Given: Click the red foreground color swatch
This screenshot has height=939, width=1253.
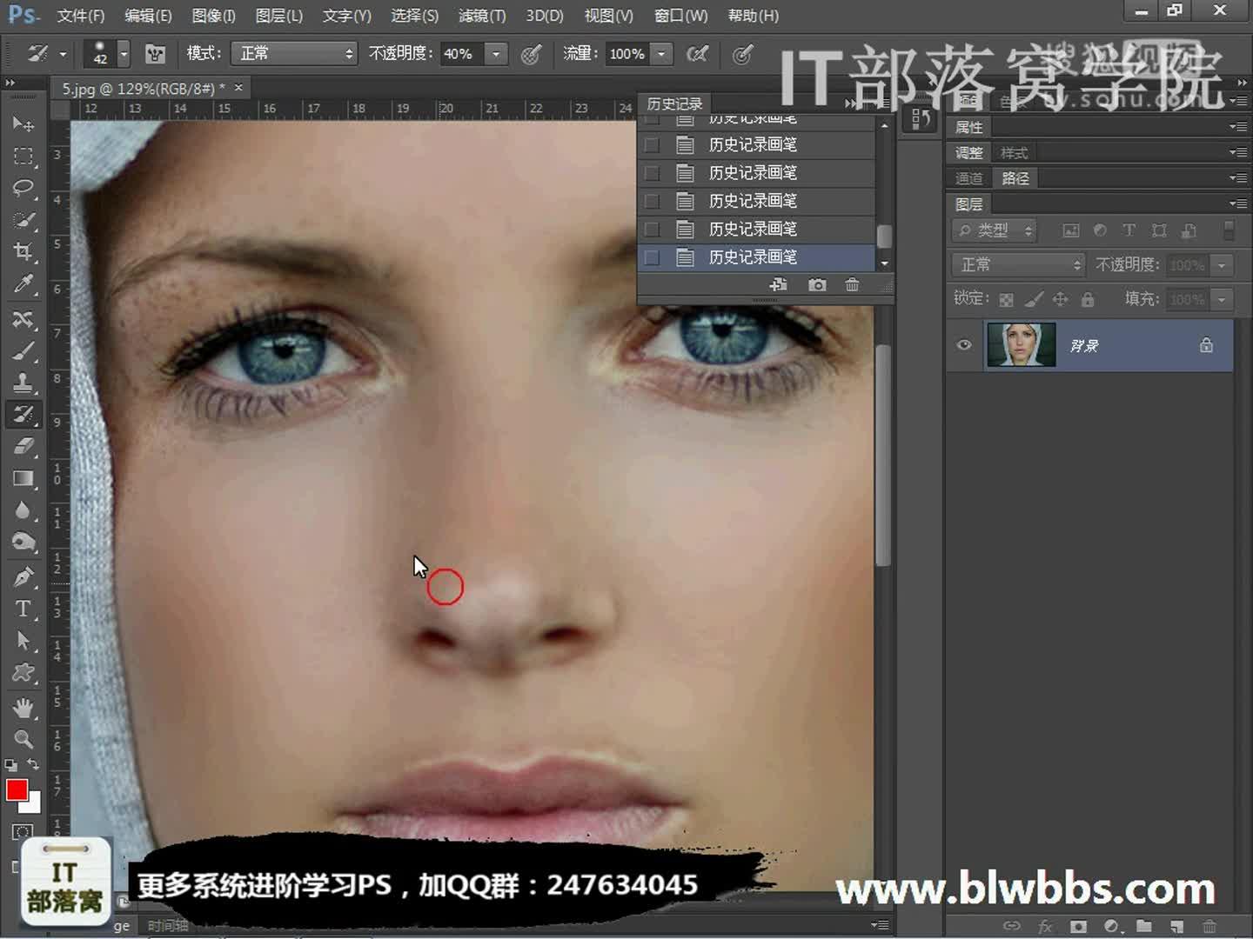Looking at the screenshot, I should [x=19, y=791].
